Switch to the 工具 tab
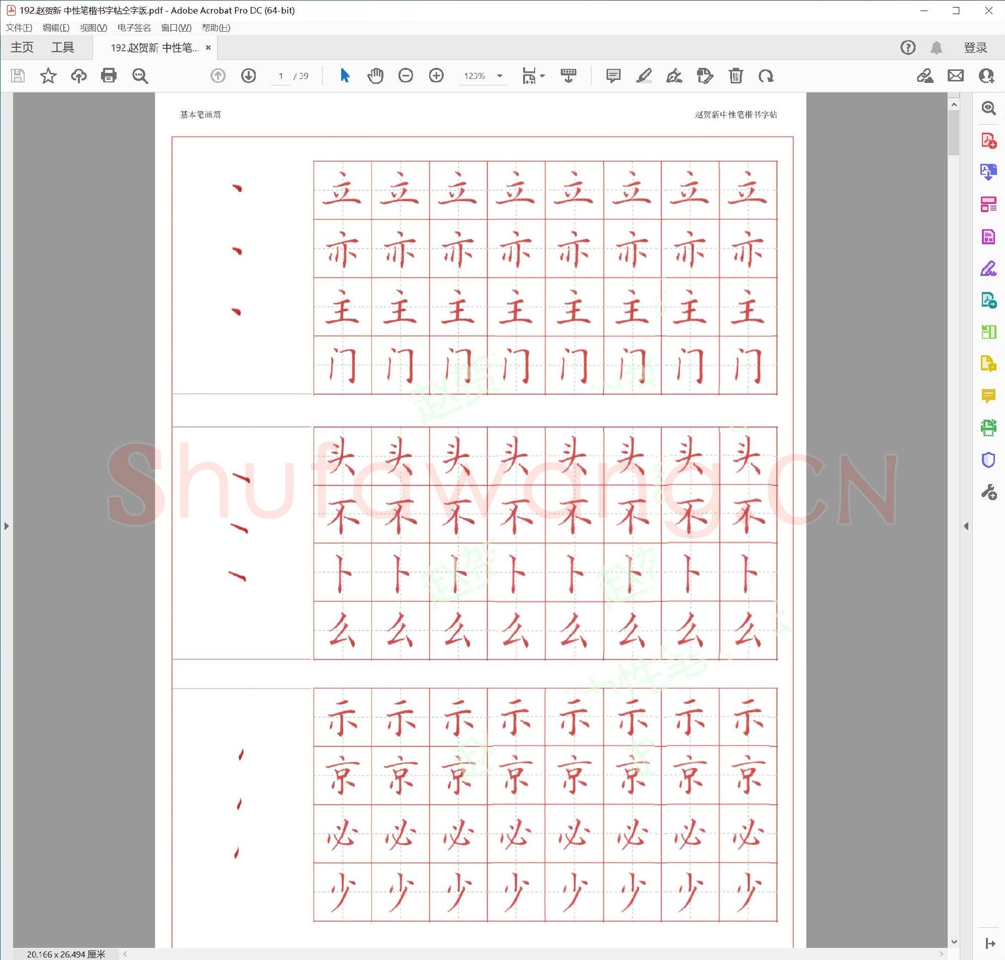The image size is (1005, 960). [x=62, y=48]
